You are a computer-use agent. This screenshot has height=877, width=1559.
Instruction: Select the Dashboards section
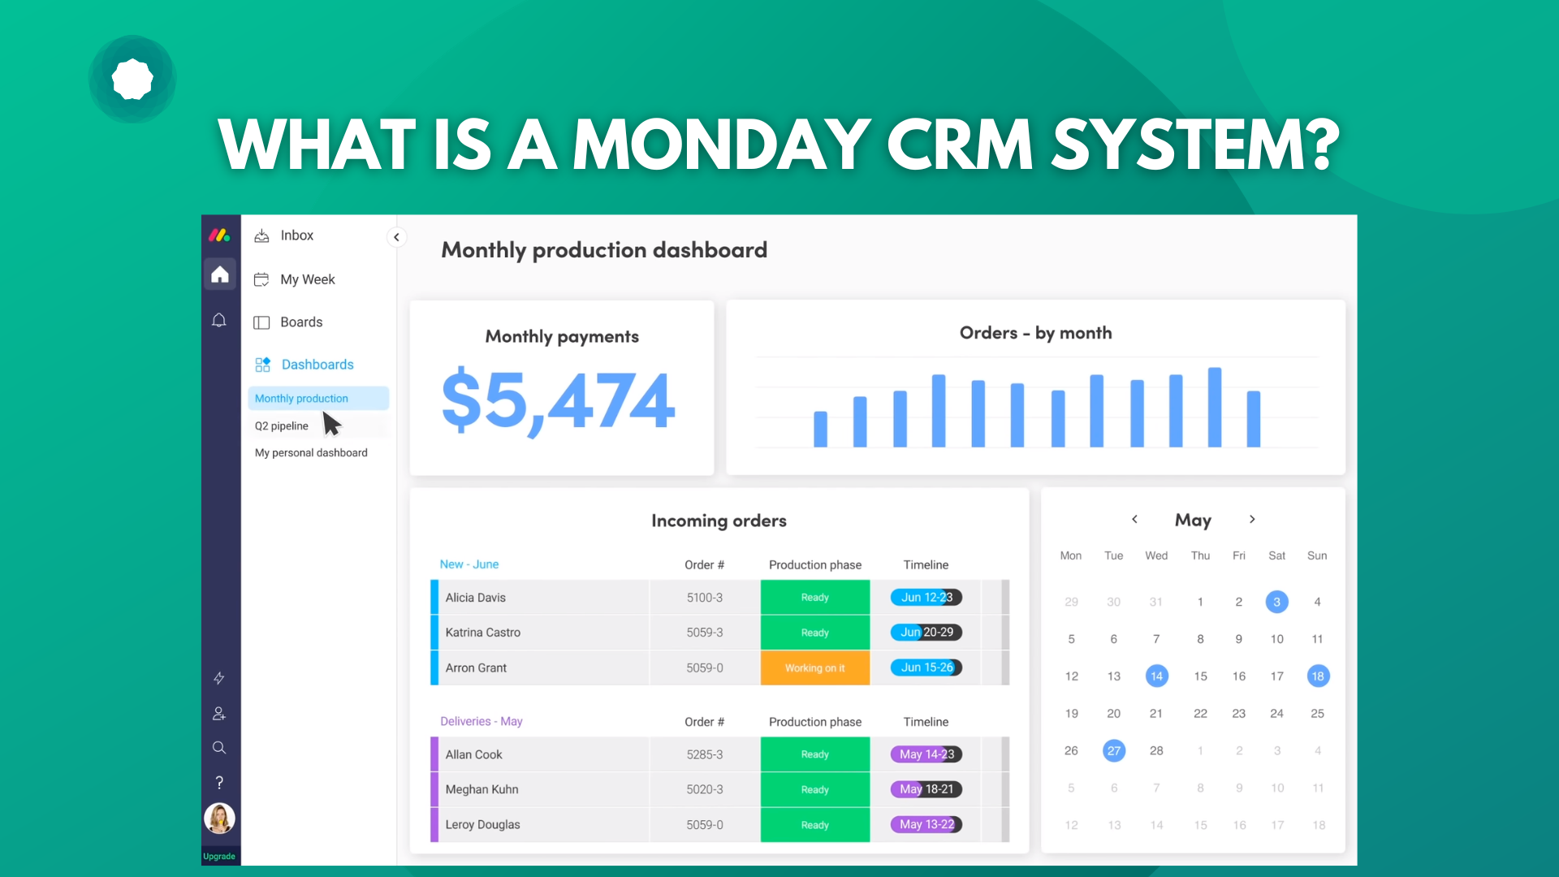point(317,364)
